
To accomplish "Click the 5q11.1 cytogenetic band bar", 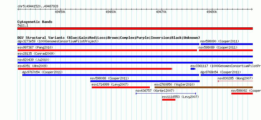I will coord(135,29).
